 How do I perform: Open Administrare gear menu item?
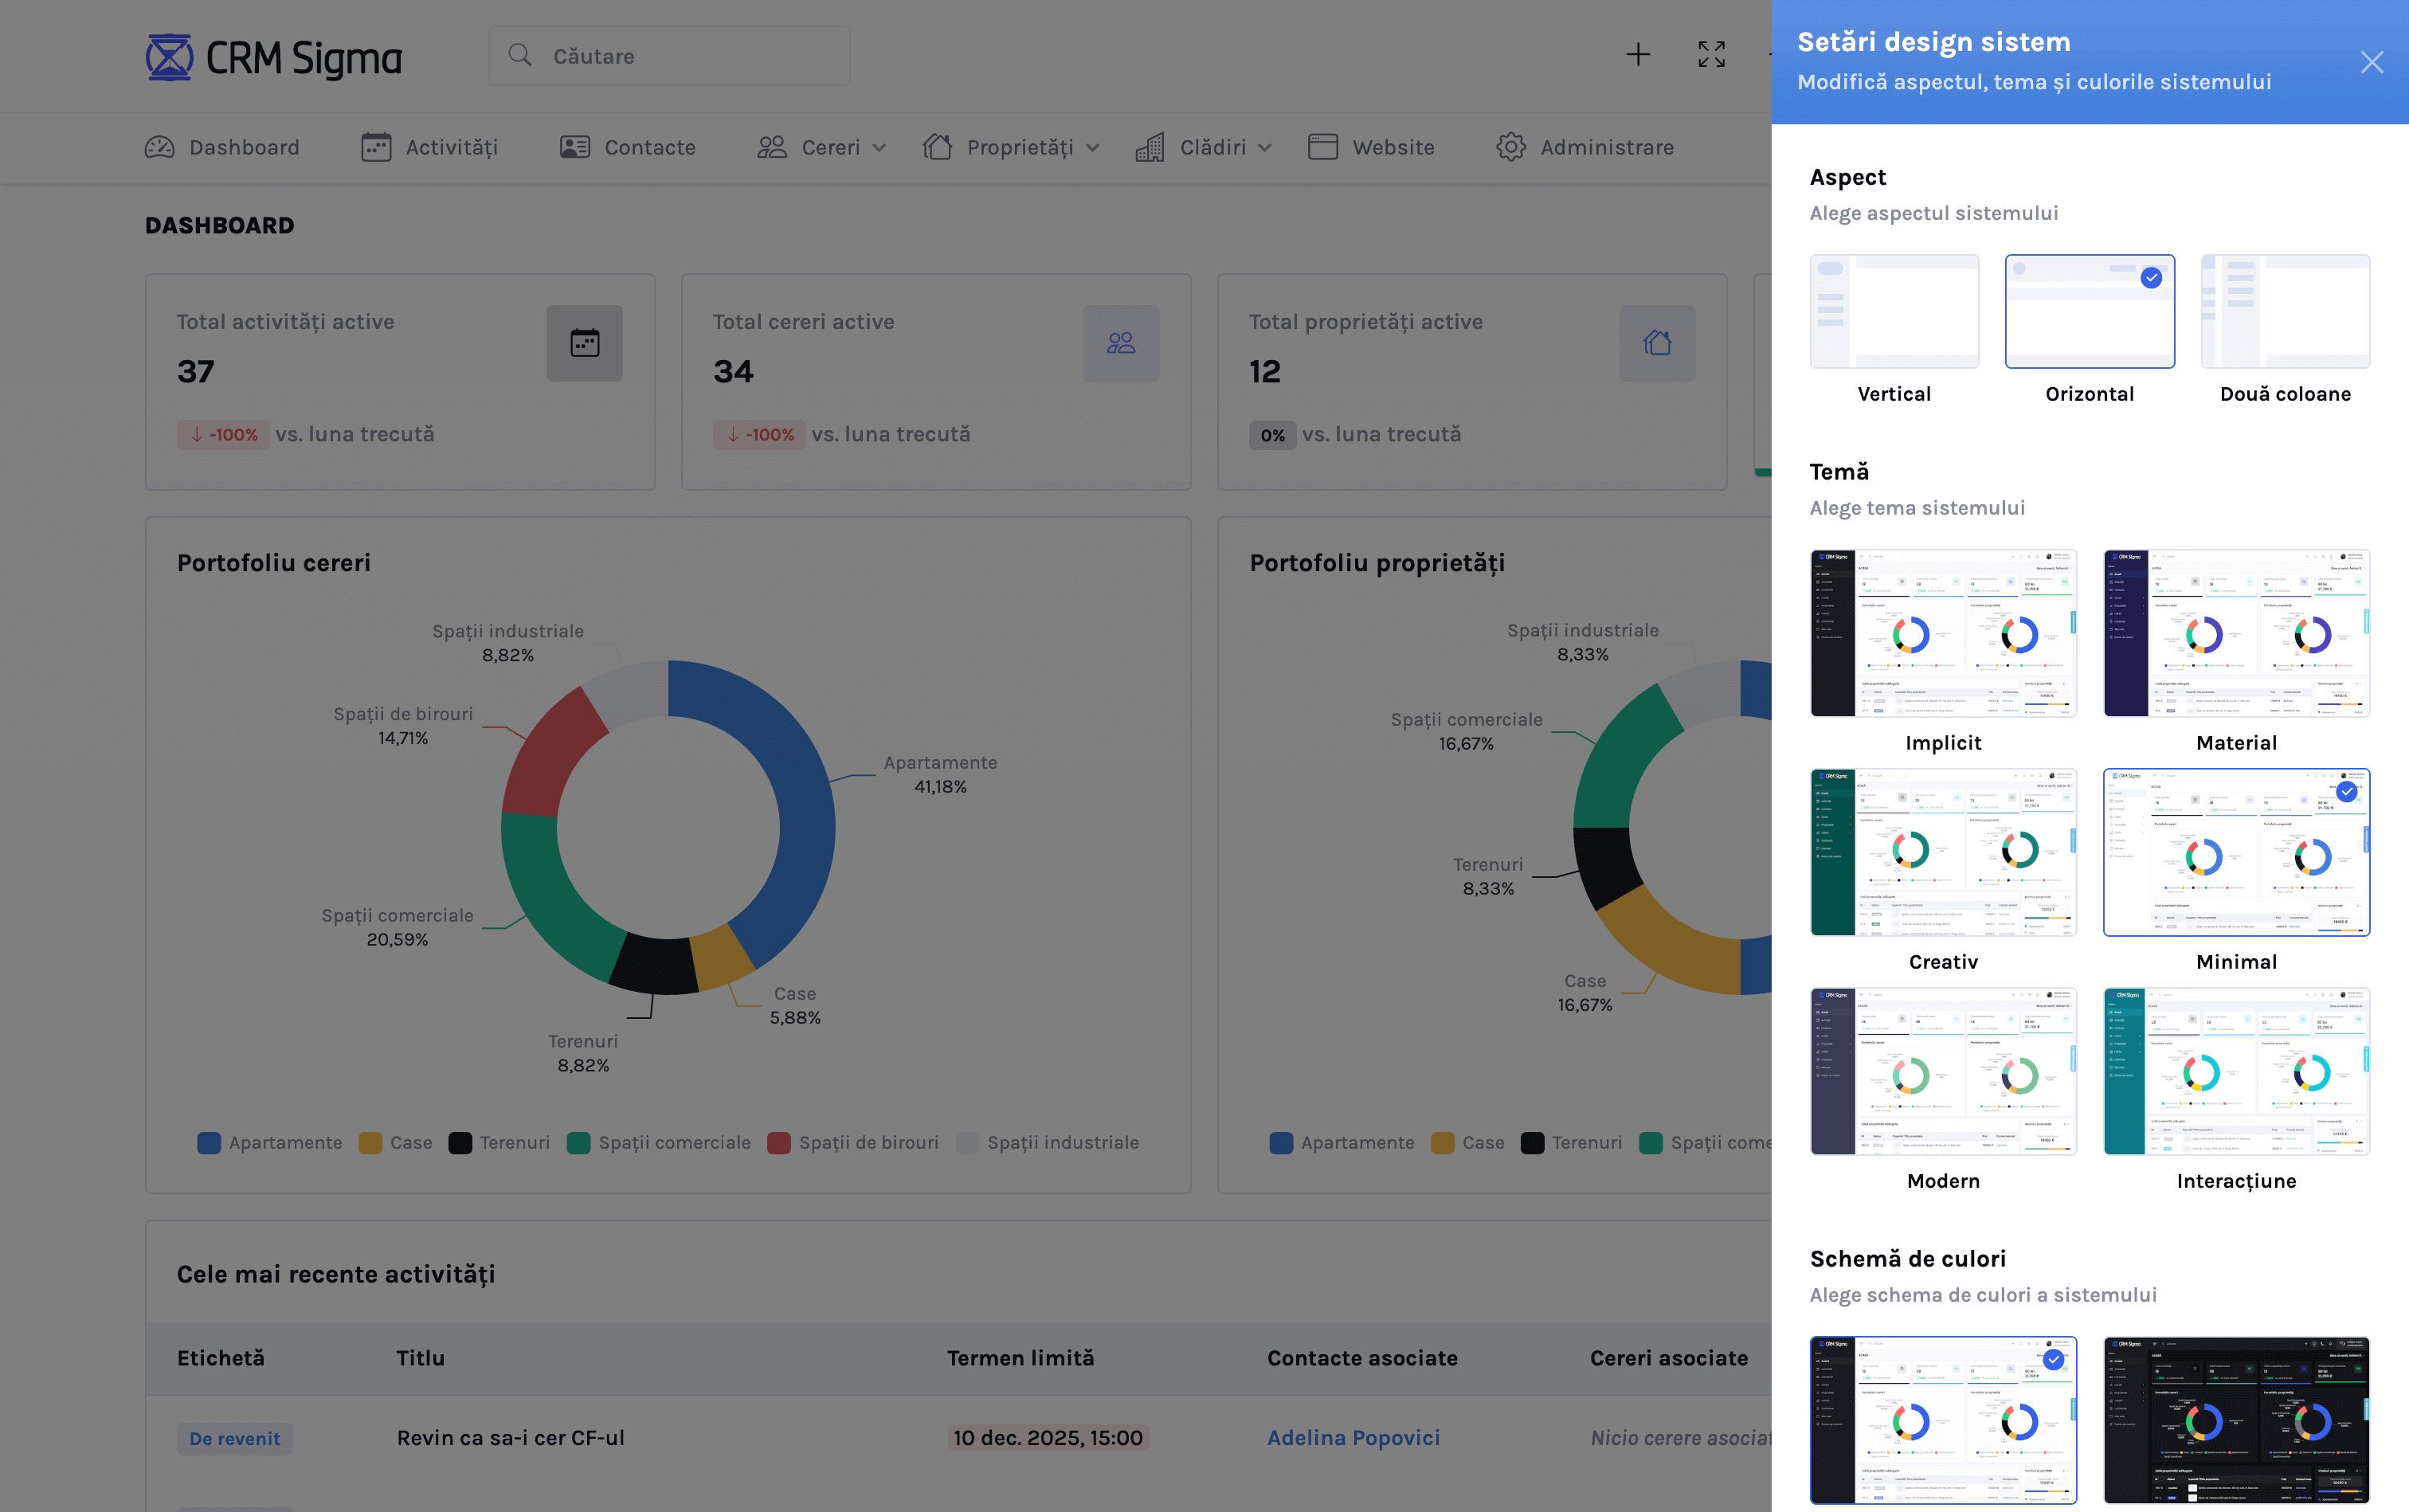(x=1585, y=147)
